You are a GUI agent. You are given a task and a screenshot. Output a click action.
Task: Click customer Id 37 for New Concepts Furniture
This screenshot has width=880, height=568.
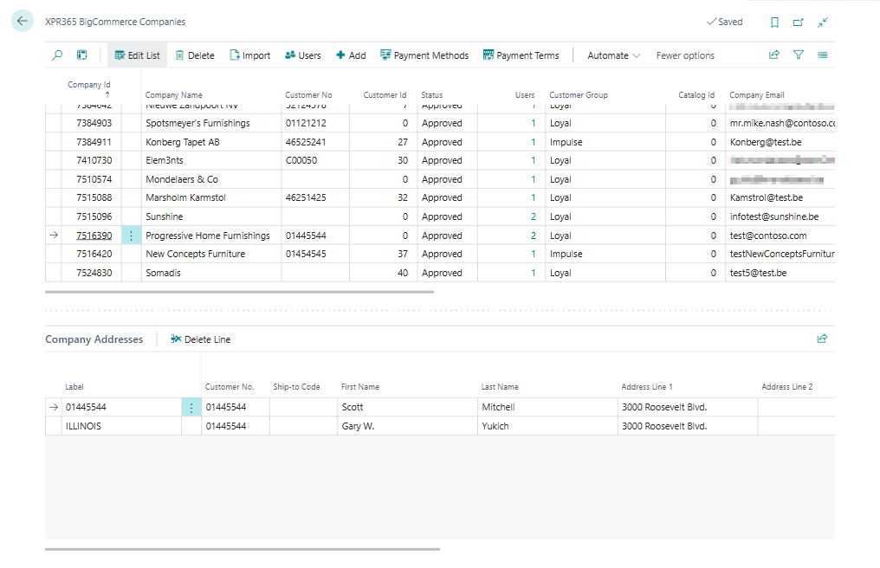coord(403,254)
